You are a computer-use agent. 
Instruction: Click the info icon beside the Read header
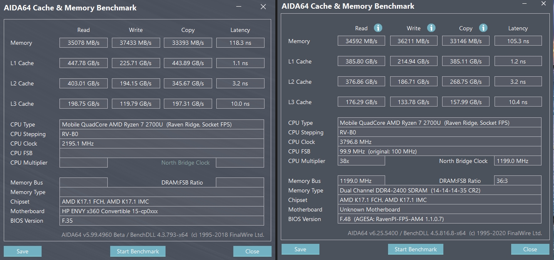(x=378, y=28)
